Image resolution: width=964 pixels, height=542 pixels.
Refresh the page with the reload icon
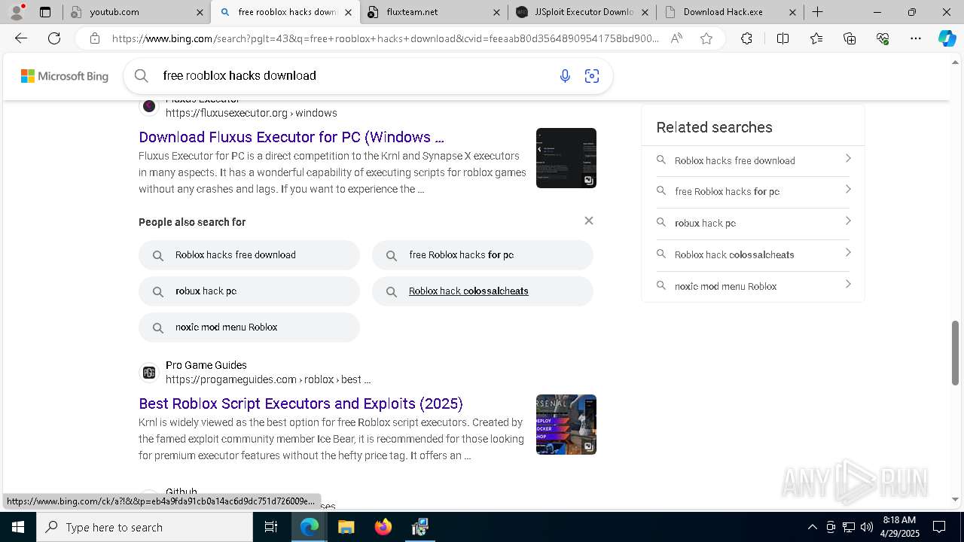pos(54,38)
